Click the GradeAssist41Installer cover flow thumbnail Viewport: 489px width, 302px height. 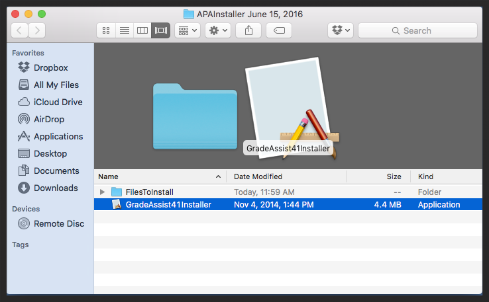(292, 108)
